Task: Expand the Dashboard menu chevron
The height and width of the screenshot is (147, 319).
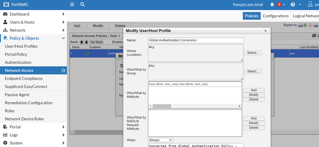Action: 63,14
